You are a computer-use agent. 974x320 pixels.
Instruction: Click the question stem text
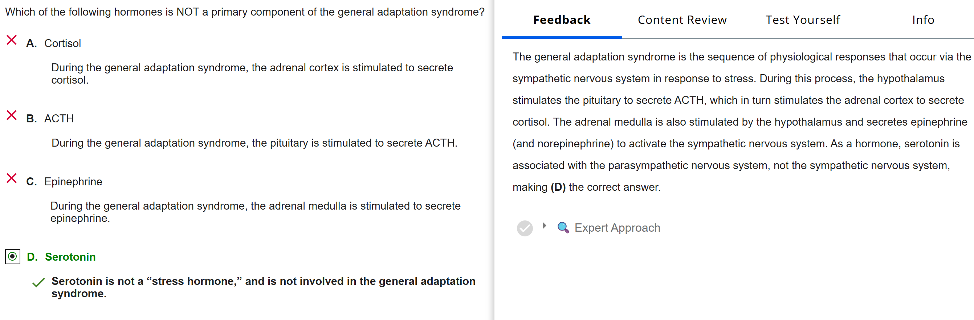(x=245, y=12)
